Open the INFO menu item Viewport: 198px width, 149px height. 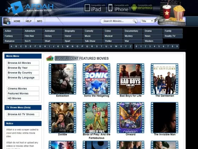tap(40, 21)
